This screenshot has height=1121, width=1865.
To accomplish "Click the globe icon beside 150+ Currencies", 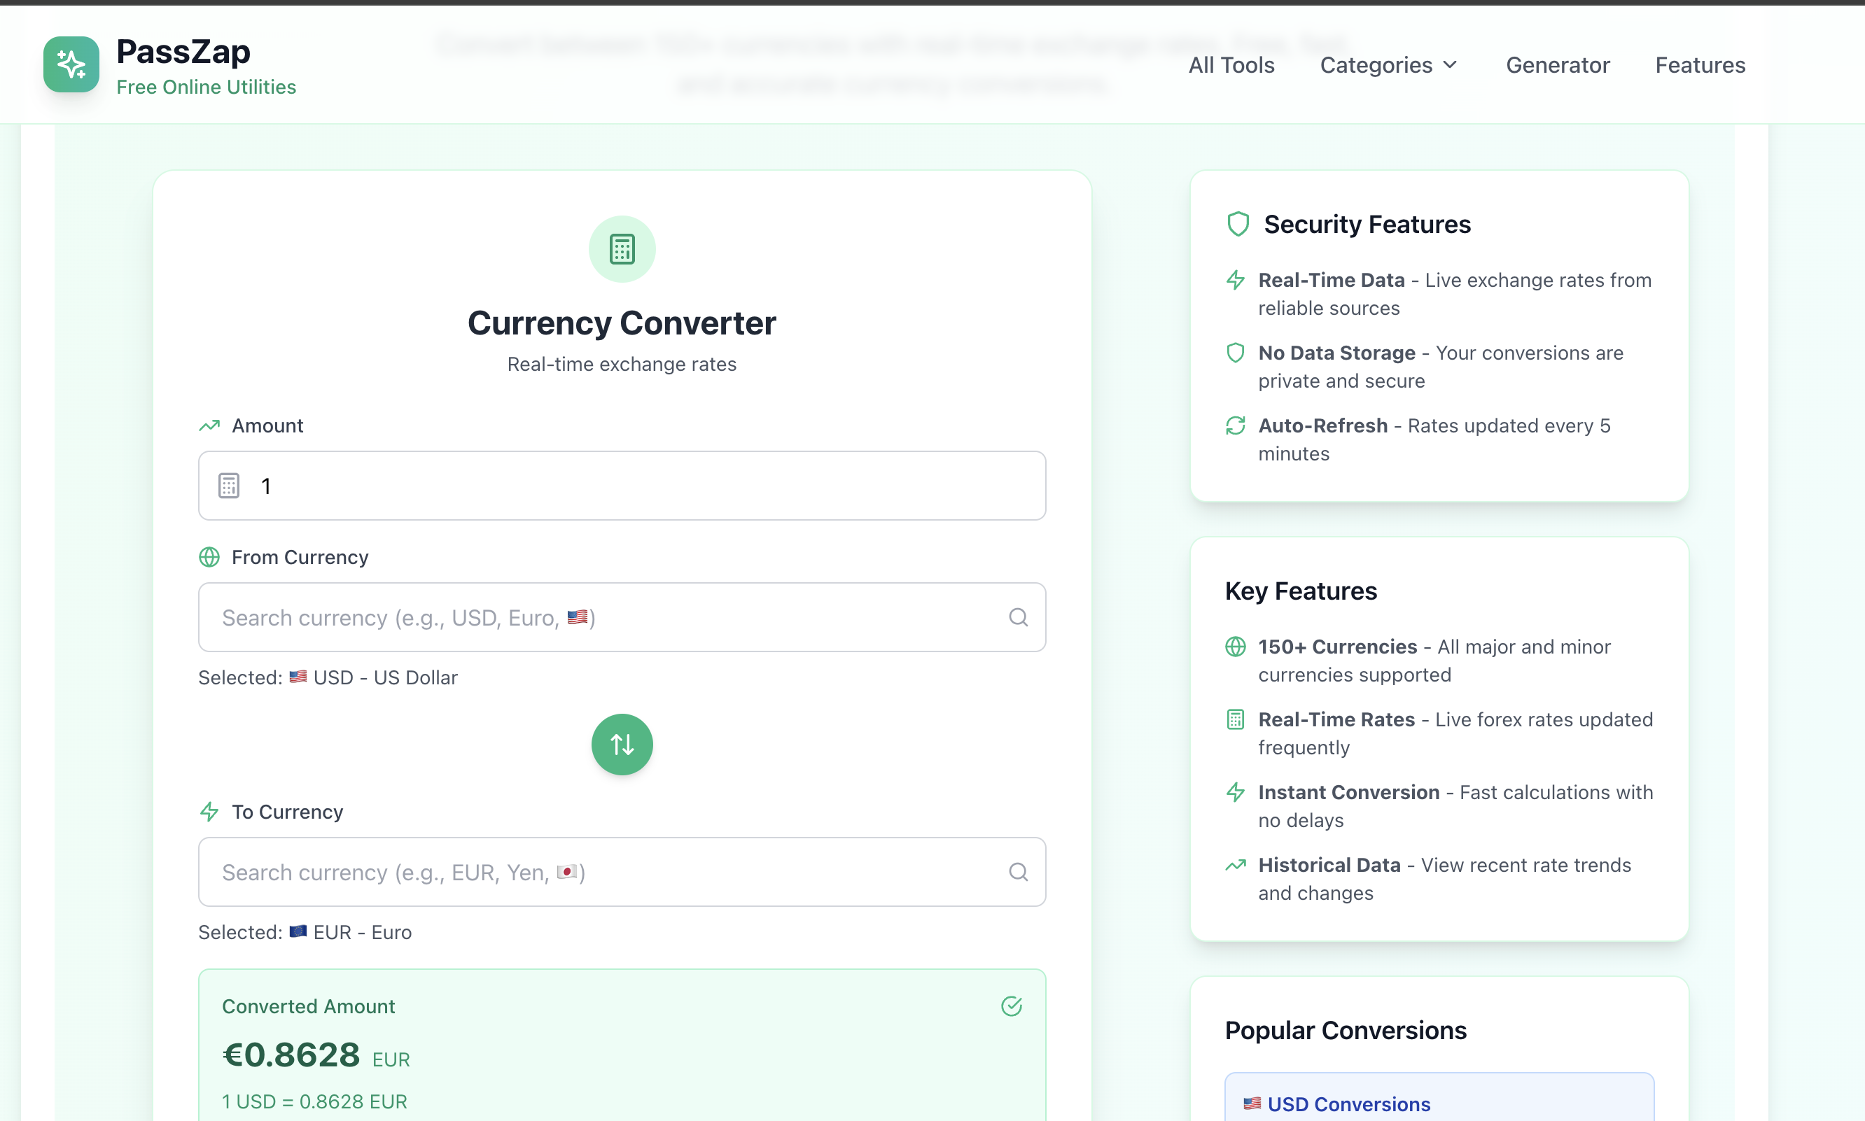I will (1236, 647).
